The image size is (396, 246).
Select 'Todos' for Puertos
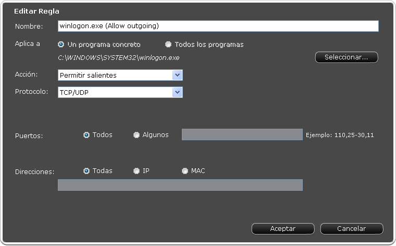tap(86, 135)
